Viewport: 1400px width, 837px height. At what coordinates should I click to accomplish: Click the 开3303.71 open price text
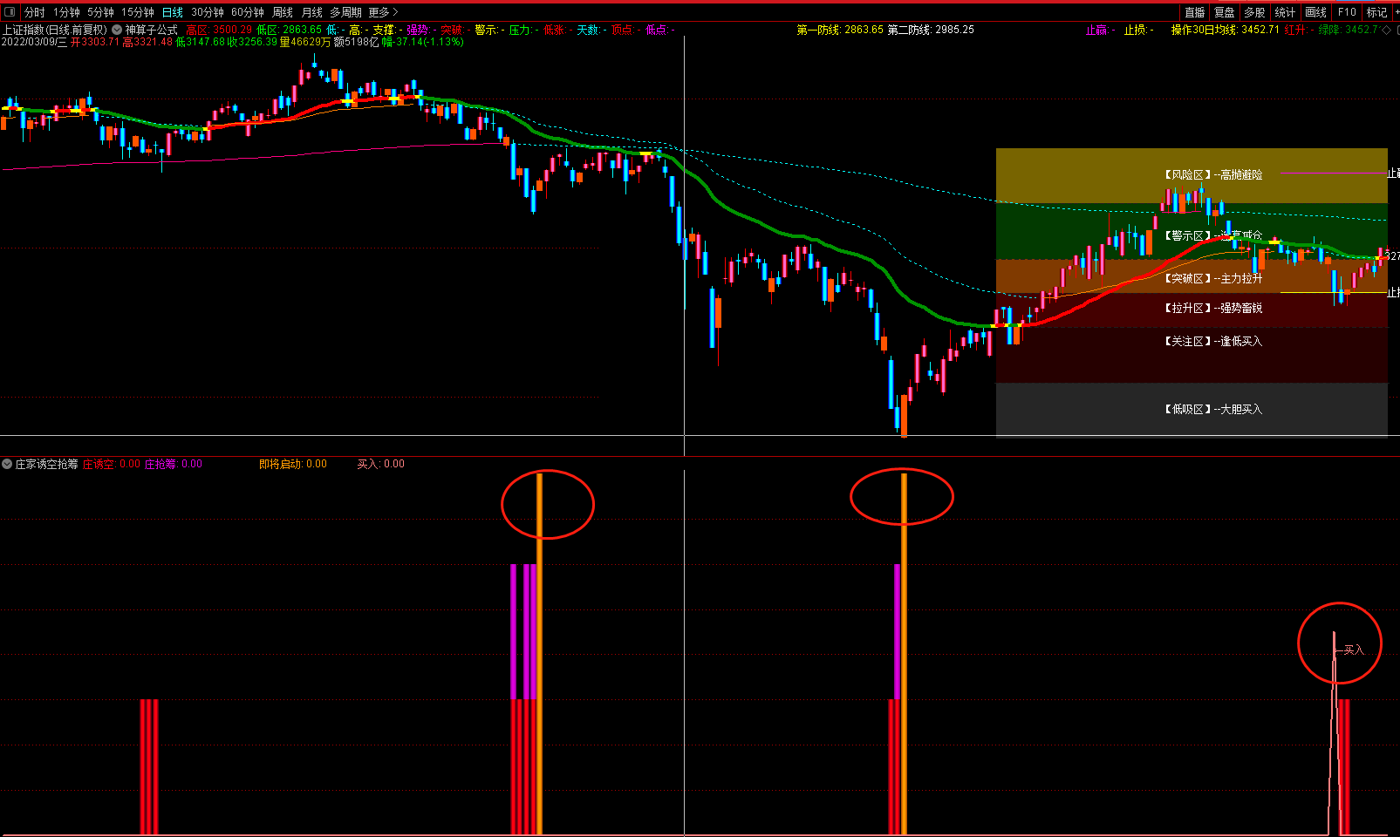[95, 42]
